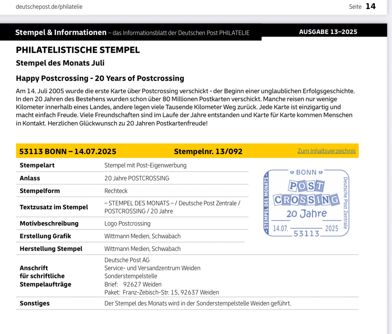Viewport: 392px width, 334px height.
Task: Select the heading PHILATELISTISCHE STEMPEL
Action: [x=78, y=50]
